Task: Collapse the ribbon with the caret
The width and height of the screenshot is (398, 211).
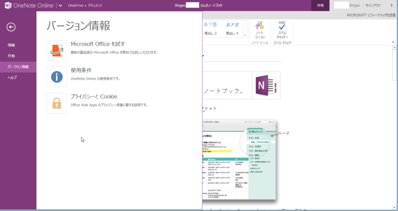Action: click(x=393, y=42)
